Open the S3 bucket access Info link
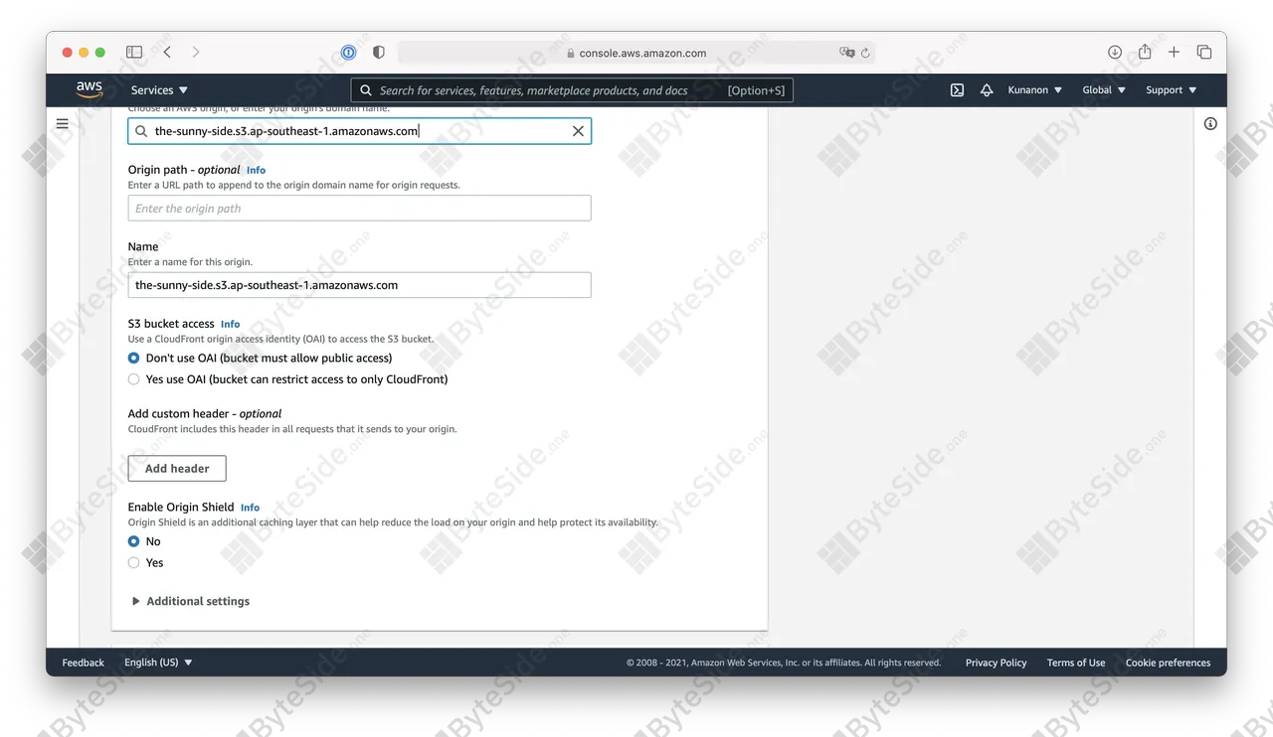The image size is (1273, 737). (x=230, y=324)
